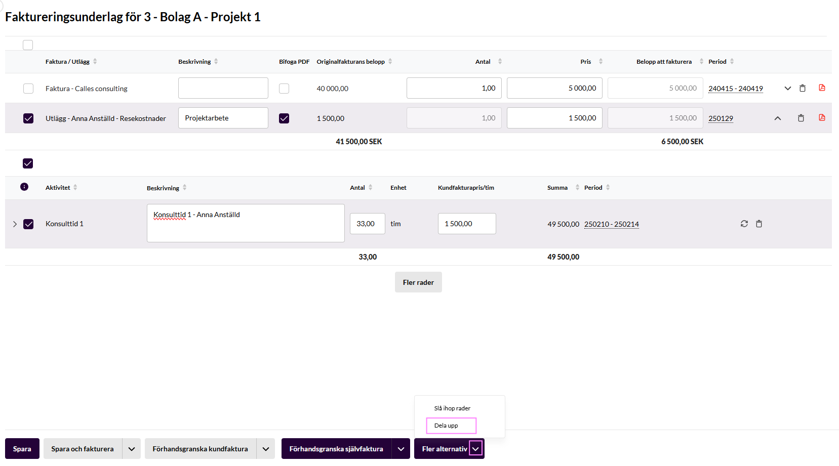Edit Pris 5 000,00 field
The image size is (839, 466).
click(x=554, y=88)
